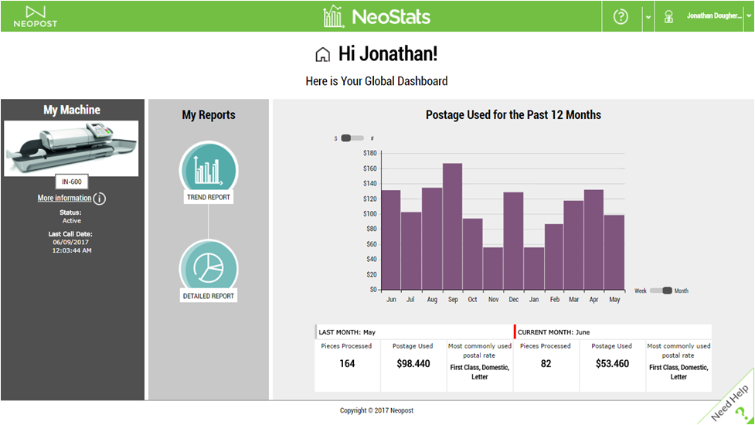Click Copyright 2017 Neopost footer text
Screen dimensions: 755x425
(x=376, y=410)
